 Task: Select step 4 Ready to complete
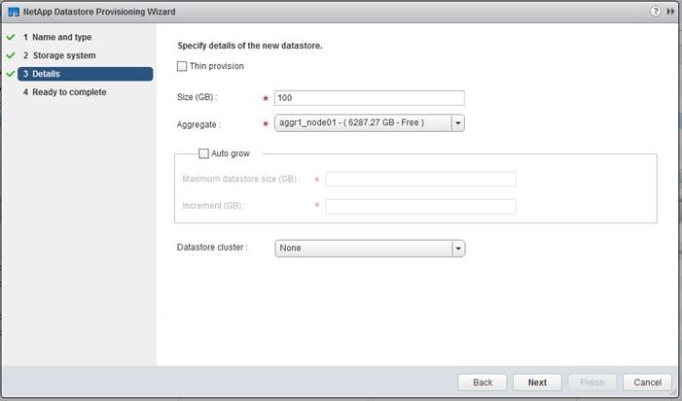click(x=65, y=92)
